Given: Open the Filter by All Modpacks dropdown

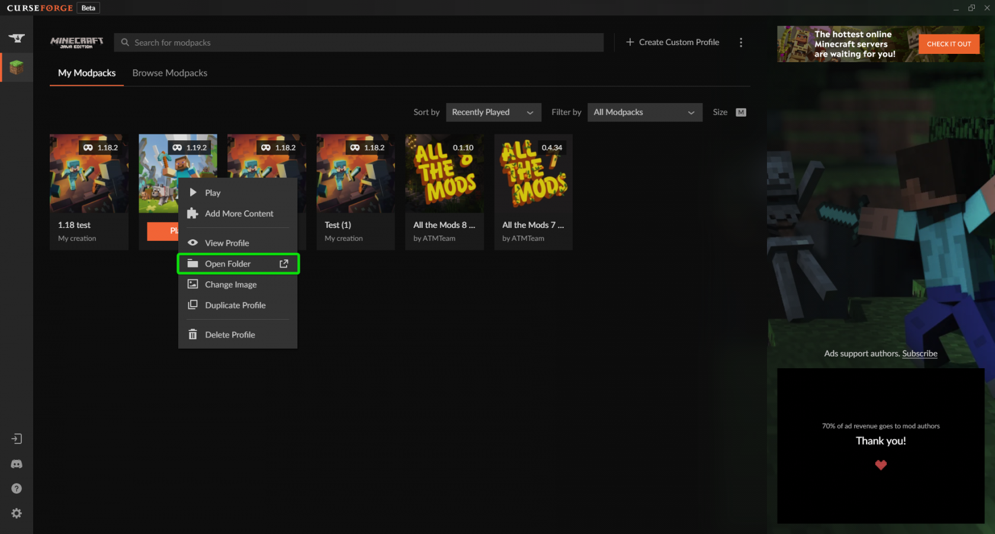Looking at the screenshot, I should [x=645, y=112].
